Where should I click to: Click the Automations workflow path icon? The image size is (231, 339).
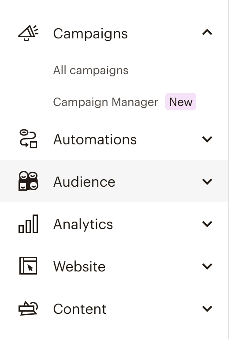(28, 139)
